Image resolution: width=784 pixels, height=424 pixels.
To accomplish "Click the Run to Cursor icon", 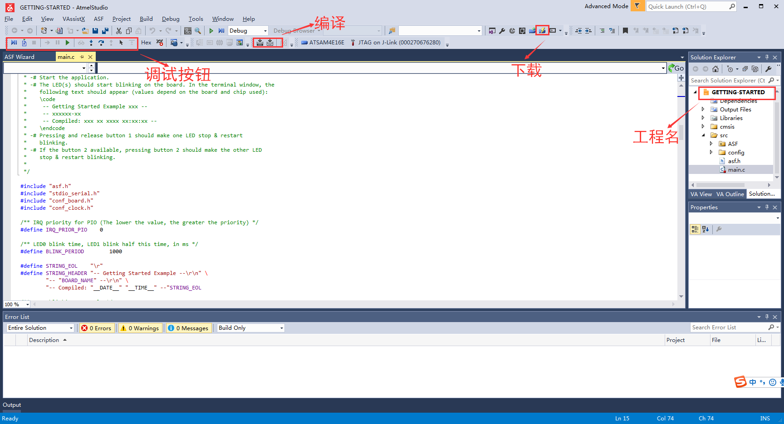I will [x=121, y=43].
